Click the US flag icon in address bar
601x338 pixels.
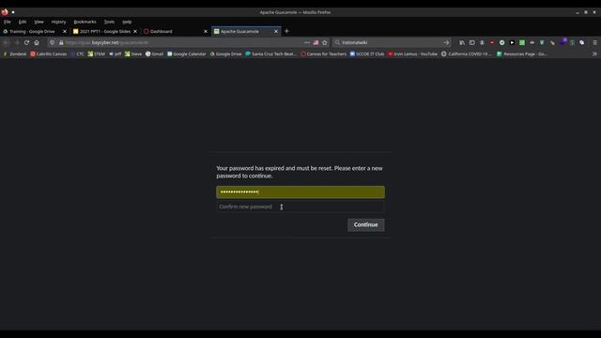(x=316, y=42)
